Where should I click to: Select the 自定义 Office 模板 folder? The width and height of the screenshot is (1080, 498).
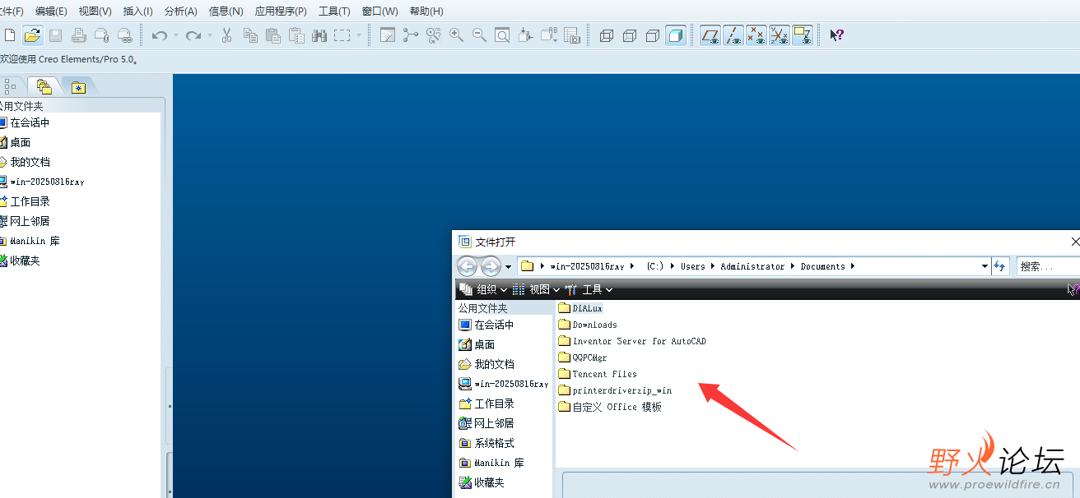pos(610,407)
